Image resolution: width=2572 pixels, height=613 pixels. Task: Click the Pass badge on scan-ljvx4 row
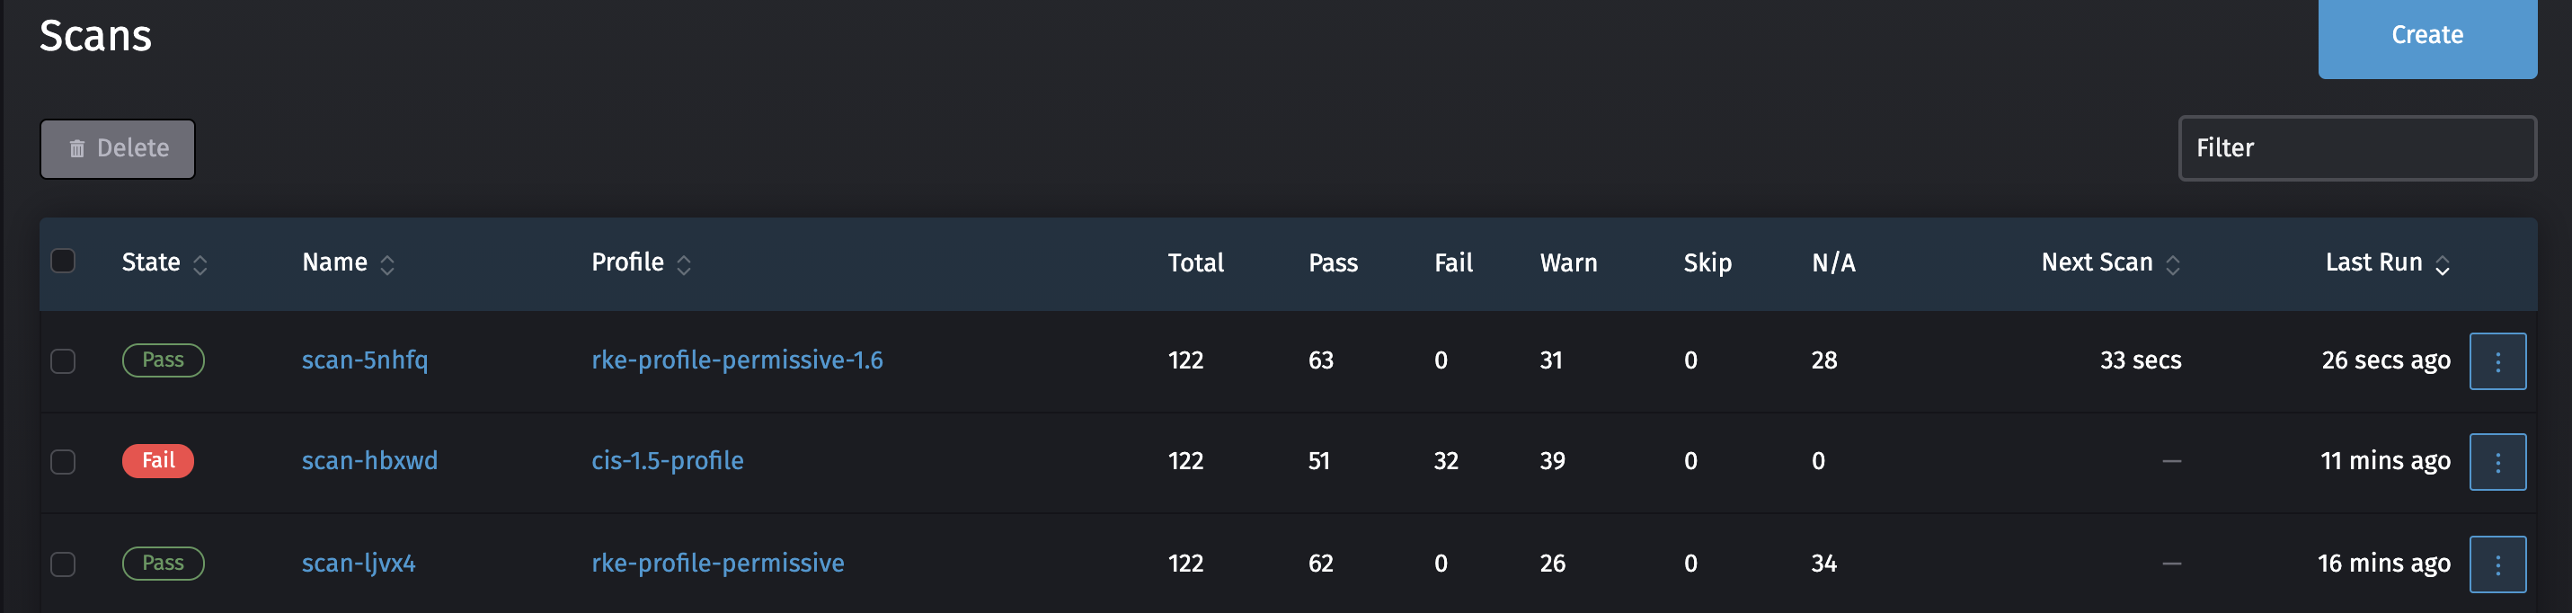(163, 562)
